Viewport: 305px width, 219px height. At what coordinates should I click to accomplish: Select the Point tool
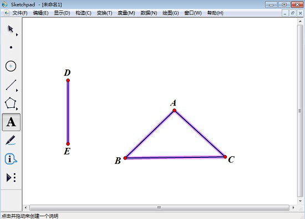click(11, 47)
